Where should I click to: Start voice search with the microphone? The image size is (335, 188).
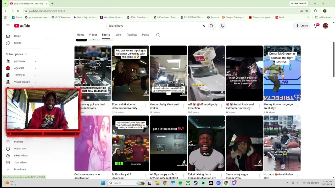tap(222, 26)
